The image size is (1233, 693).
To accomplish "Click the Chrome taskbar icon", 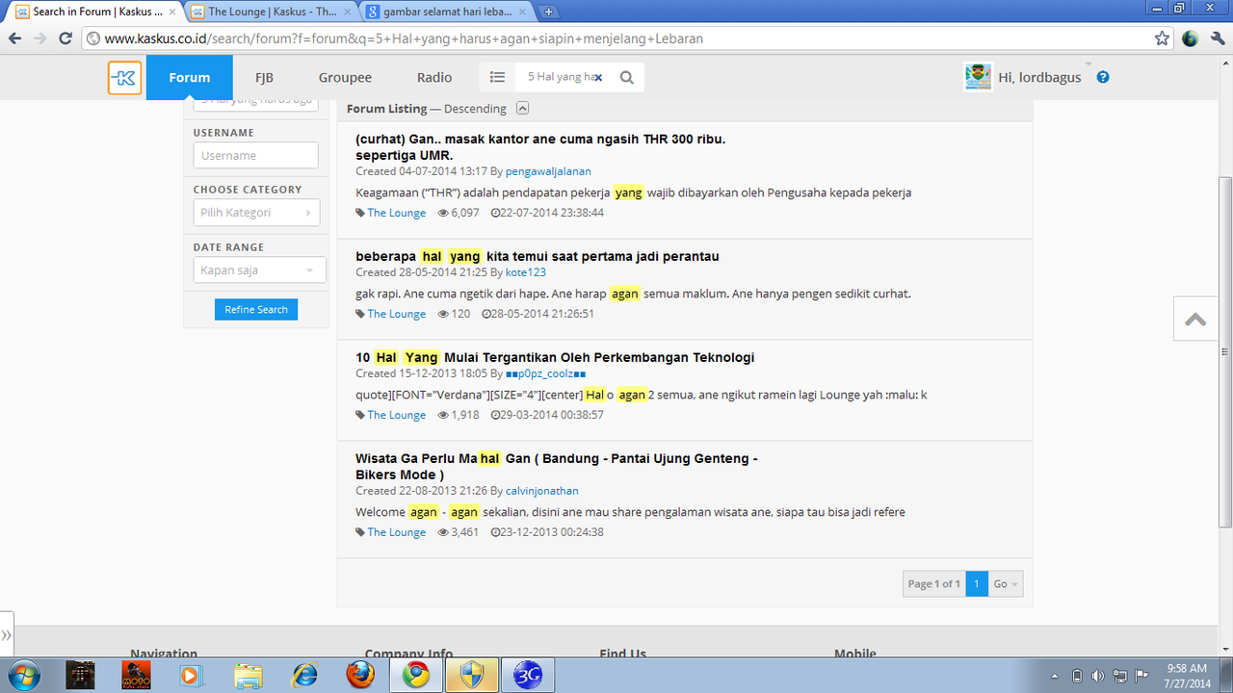I will coord(415,675).
